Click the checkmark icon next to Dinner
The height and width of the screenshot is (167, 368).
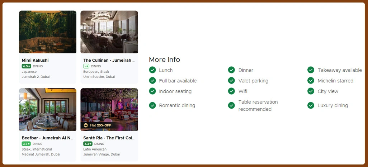[x=232, y=70]
